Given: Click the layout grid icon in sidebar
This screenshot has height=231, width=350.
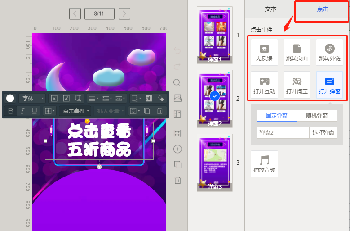Looking at the screenshot, I should tap(177, 114).
